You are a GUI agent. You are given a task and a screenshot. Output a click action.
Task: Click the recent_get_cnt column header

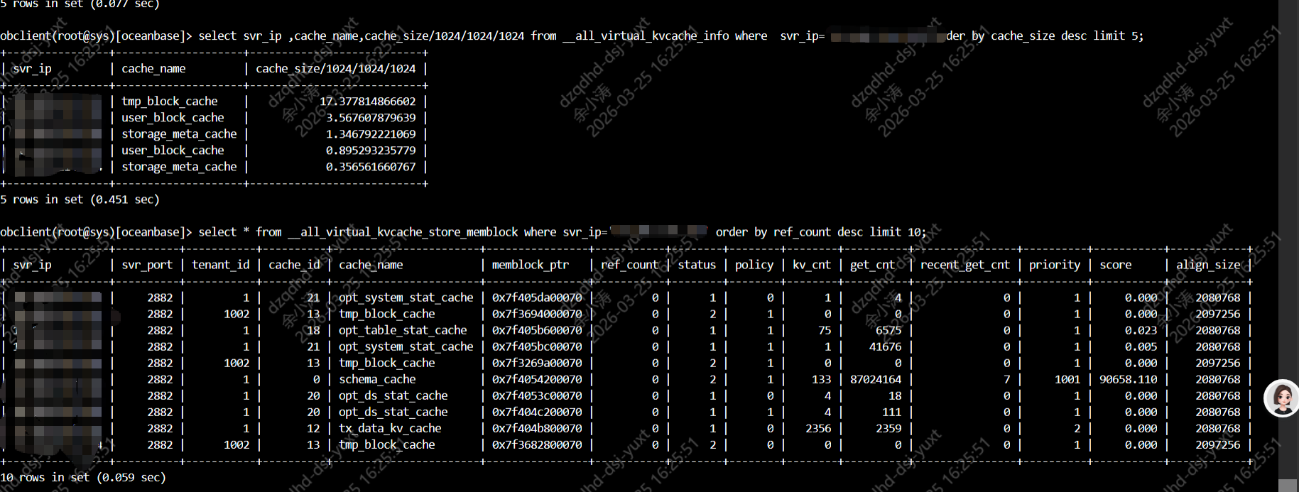tap(964, 265)
